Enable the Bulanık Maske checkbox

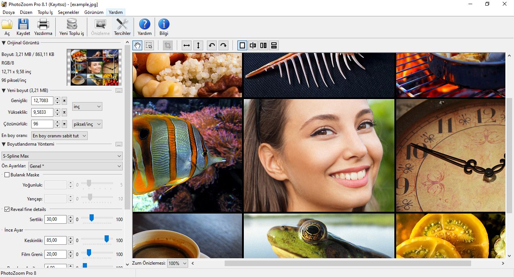(7, 175)
